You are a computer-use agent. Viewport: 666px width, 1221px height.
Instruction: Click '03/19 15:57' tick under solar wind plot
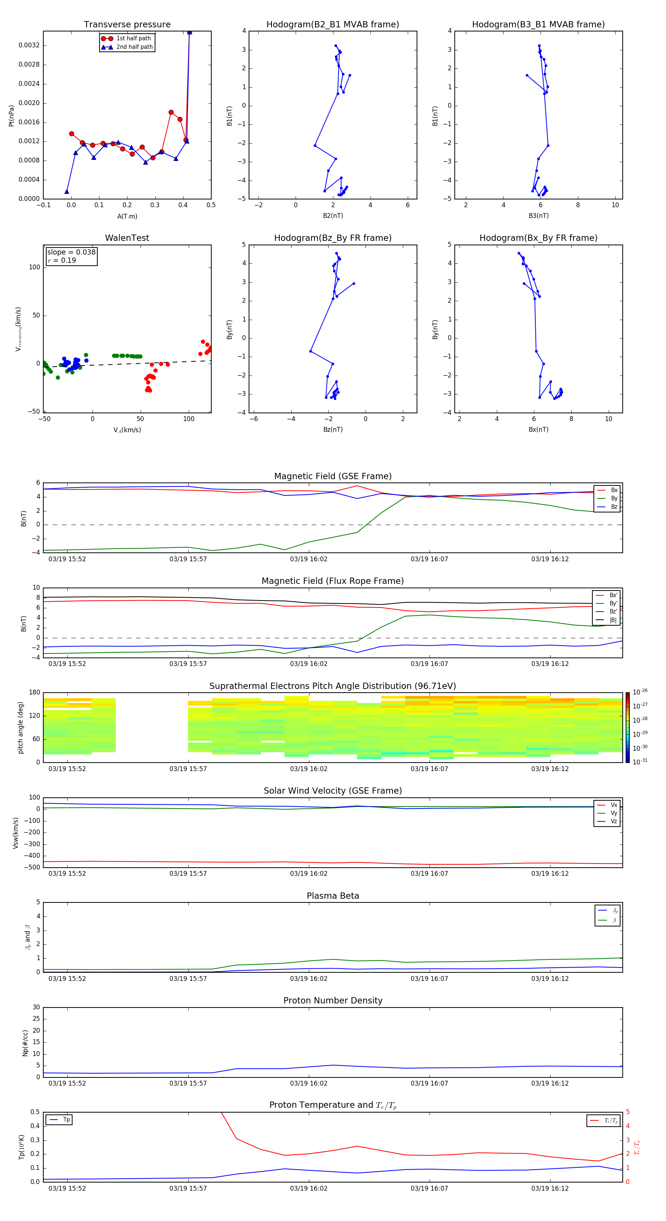pos(188,874)
